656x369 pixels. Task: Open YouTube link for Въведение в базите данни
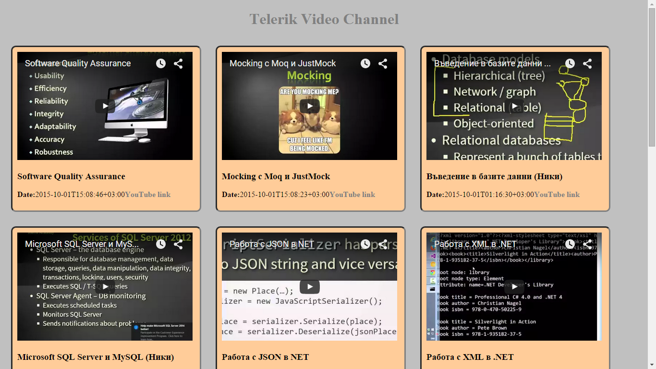click(x=557, y=195)
